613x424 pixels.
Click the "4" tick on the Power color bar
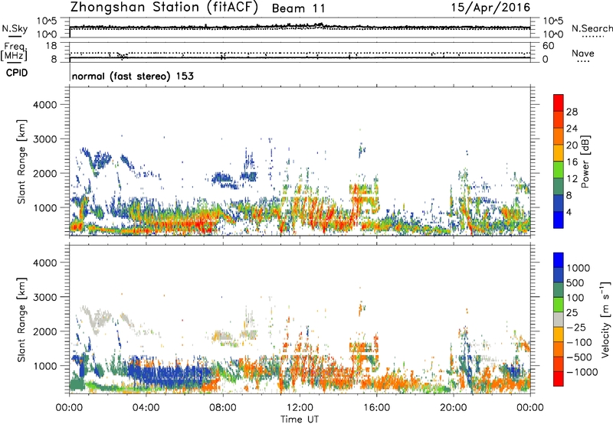(569, 213)
